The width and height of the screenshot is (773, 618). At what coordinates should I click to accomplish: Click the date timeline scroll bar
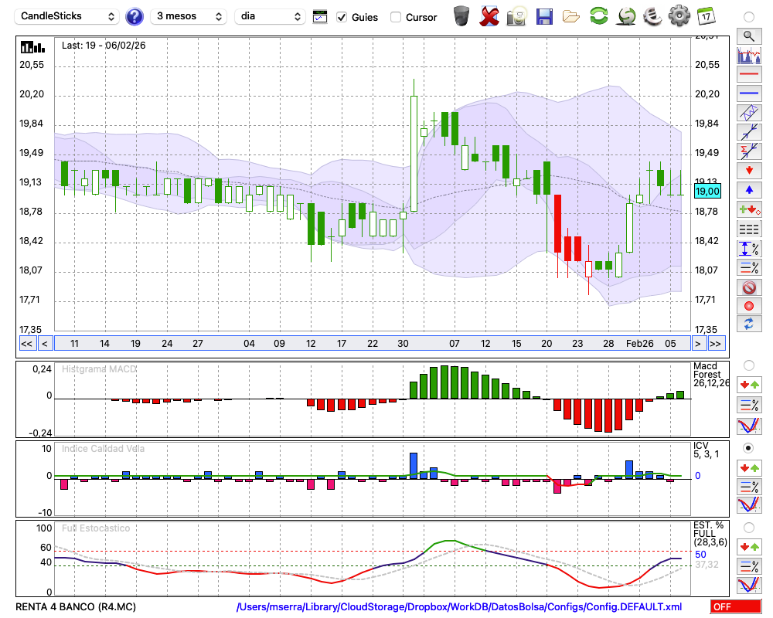371,344
